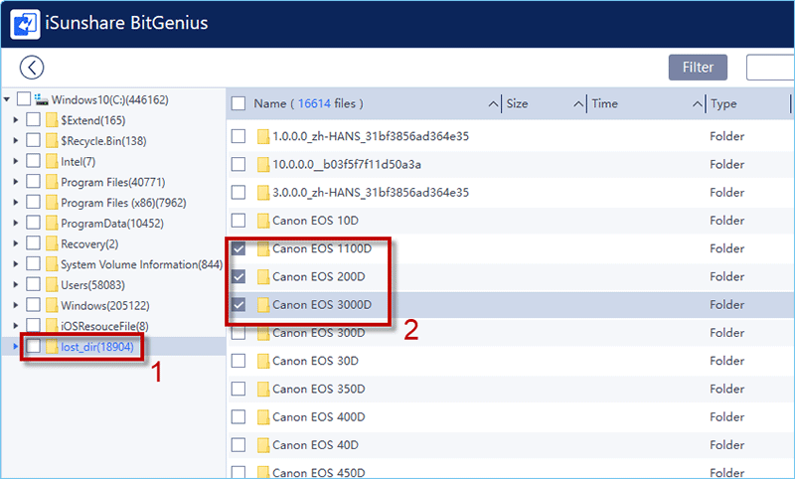Uncheck the Canon EOS 3000D checkbox

tap(238, 305)
